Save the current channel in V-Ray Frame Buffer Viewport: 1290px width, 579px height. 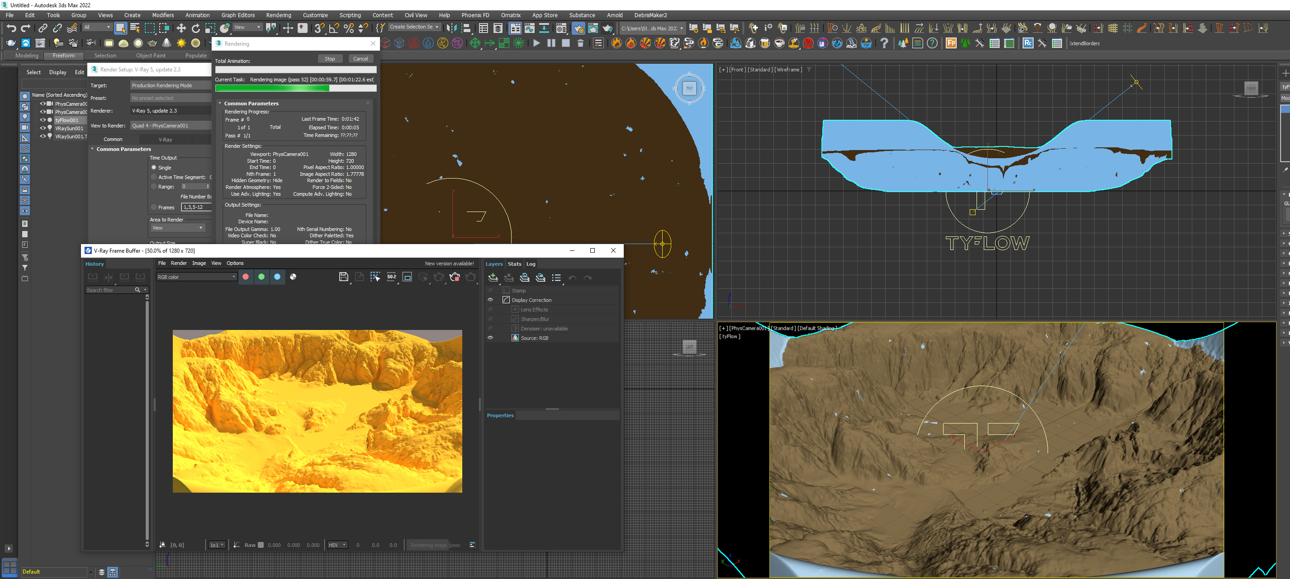(x=343, y=277)
